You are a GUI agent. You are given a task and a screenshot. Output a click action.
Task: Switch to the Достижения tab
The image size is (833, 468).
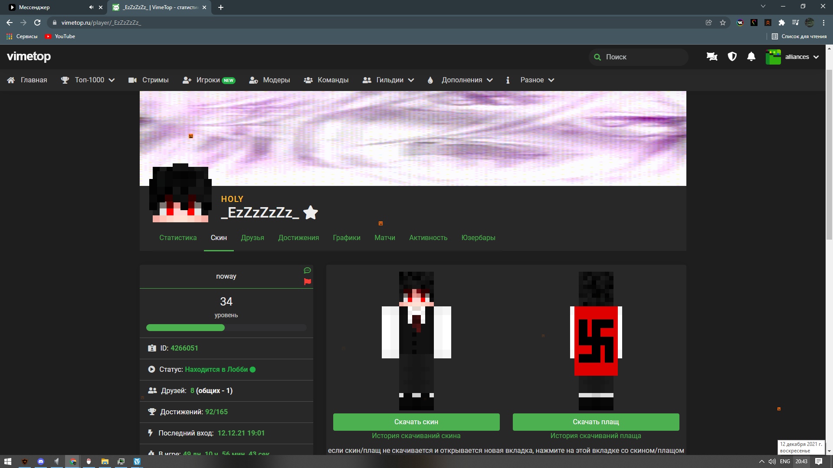[x=298, y=237]
